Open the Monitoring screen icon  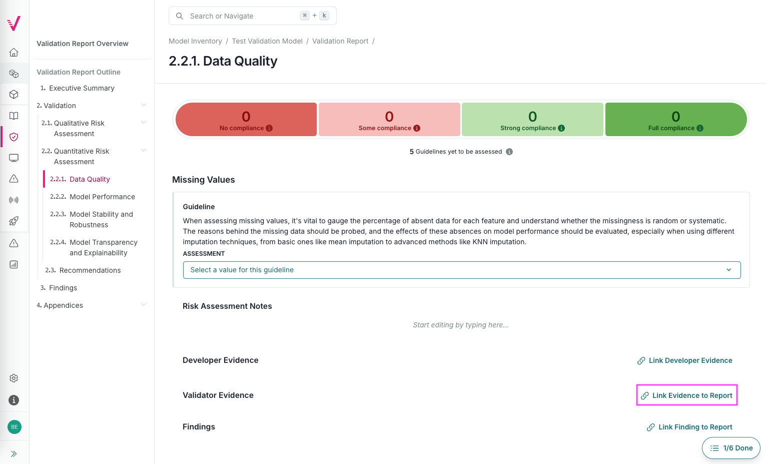click(14, 158)
